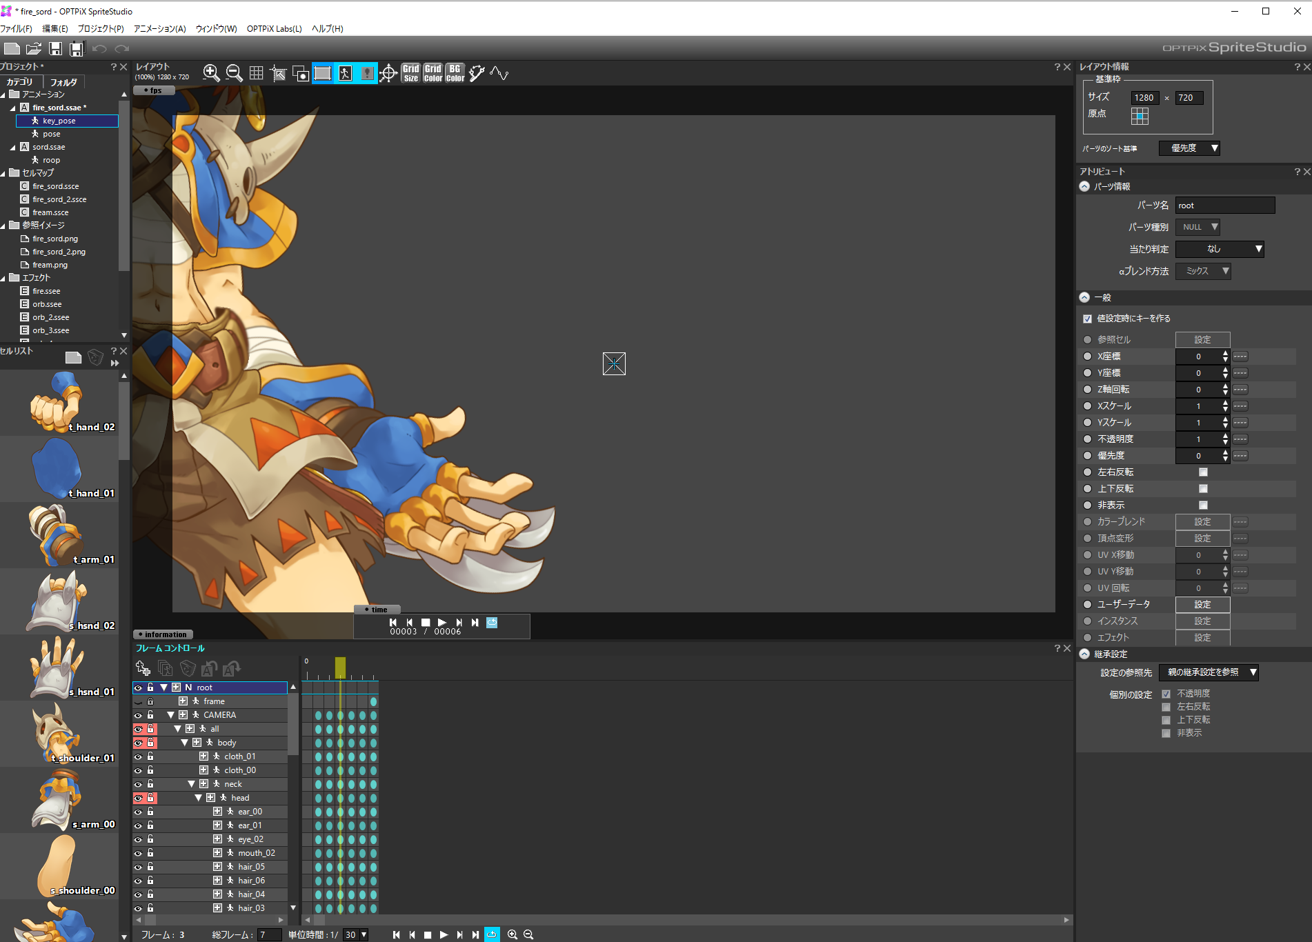
Task: Collapse the body part tree node
Action: pos(184,743)
